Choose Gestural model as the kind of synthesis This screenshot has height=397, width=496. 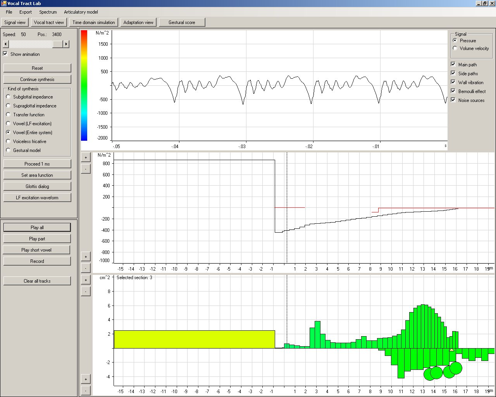(x=8, y=150)
